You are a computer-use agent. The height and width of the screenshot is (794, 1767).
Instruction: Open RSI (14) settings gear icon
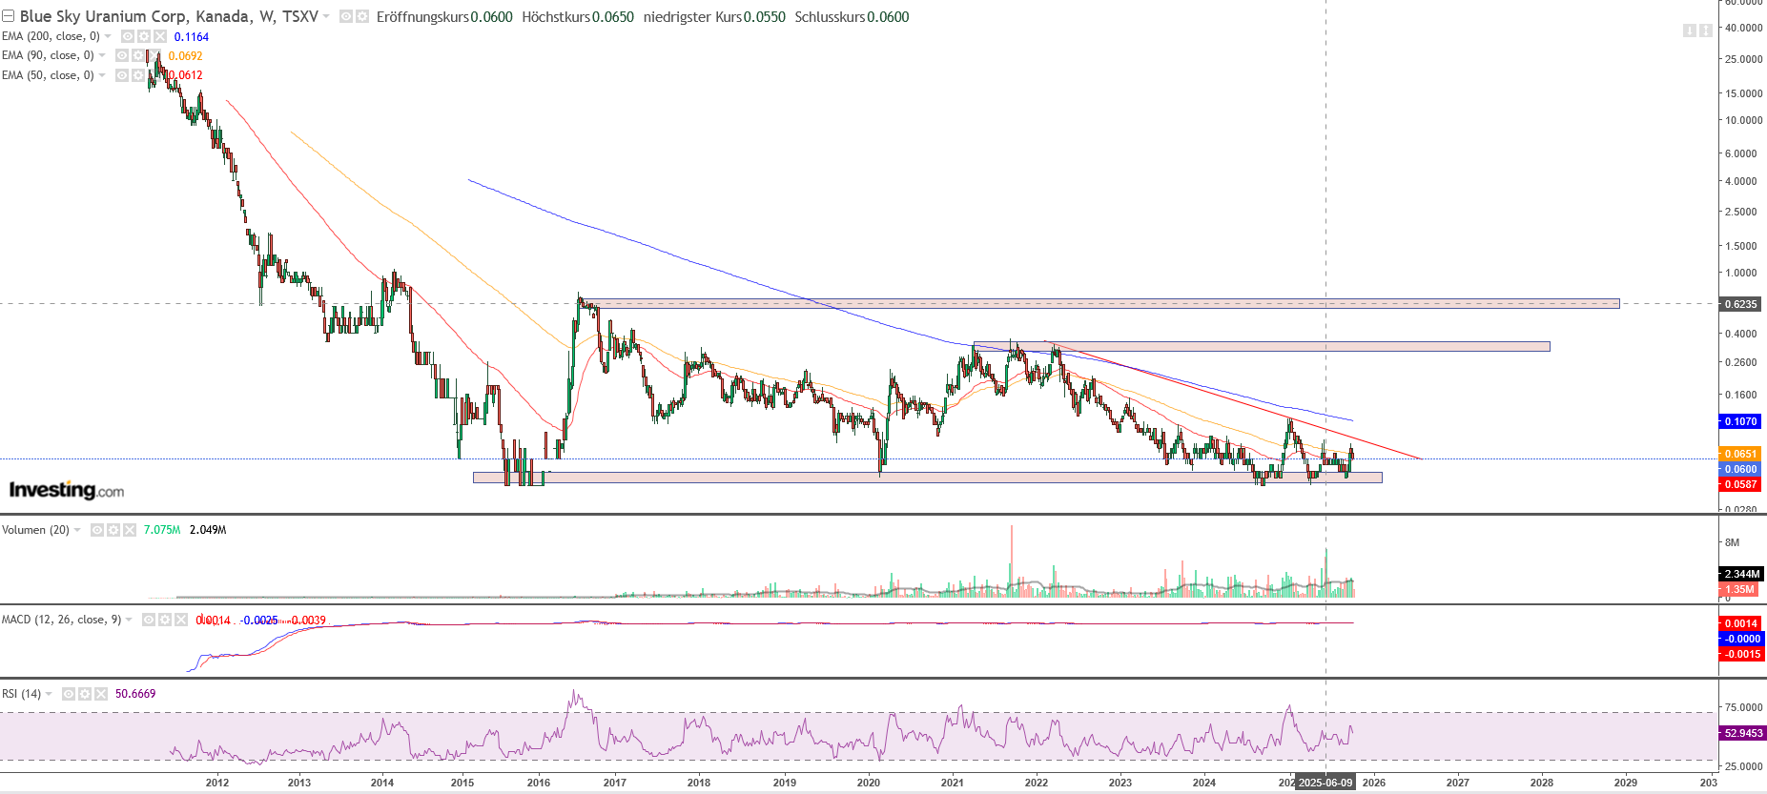click(85, 694)
